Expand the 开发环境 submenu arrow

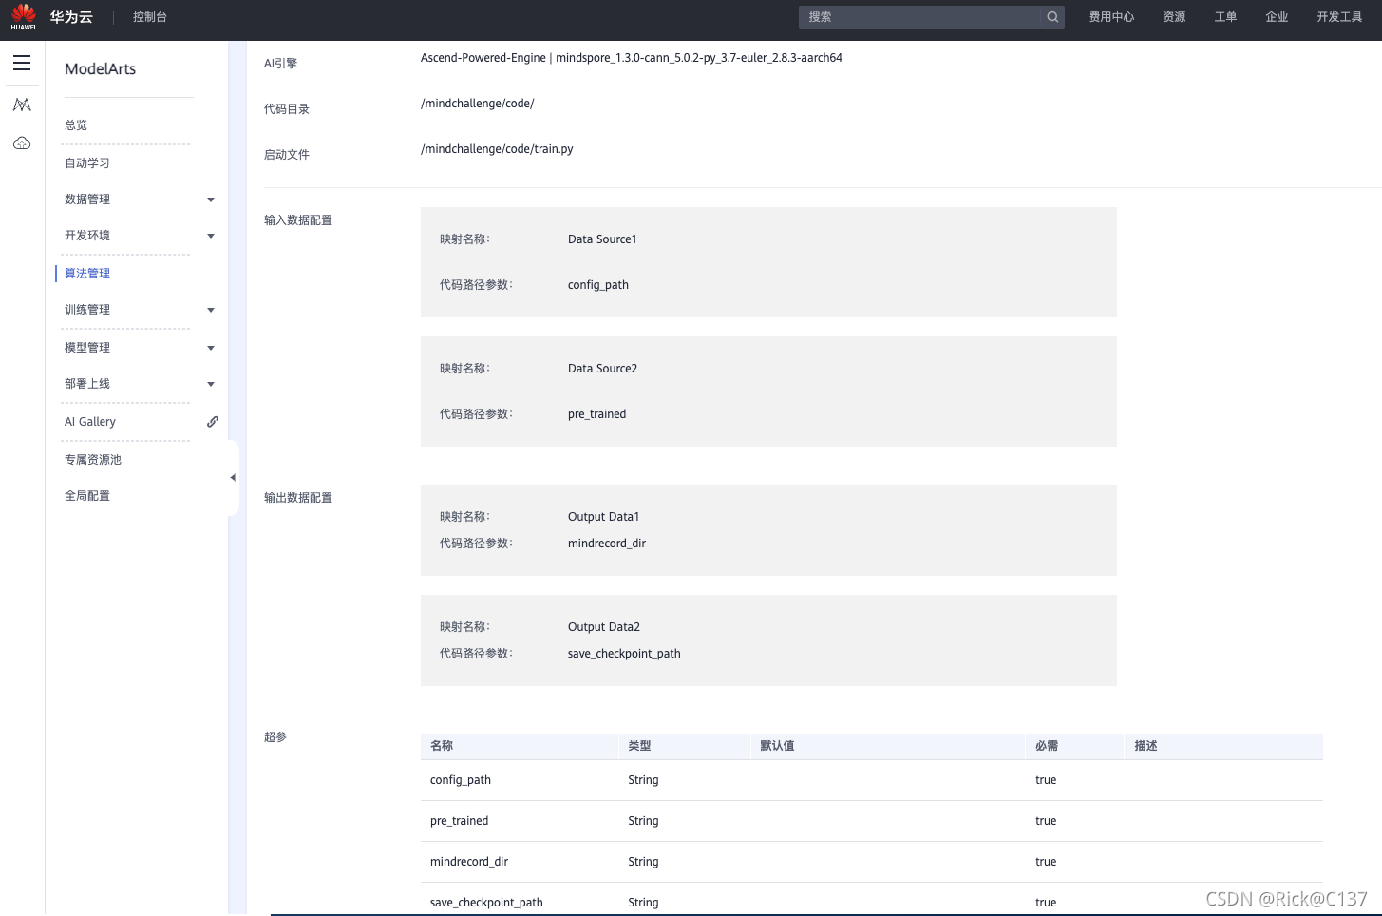pyautogui.click(x=211, y=236)
